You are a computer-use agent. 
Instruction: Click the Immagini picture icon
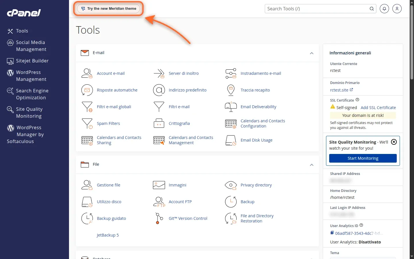pyautogui.click(x=159, y=185)
